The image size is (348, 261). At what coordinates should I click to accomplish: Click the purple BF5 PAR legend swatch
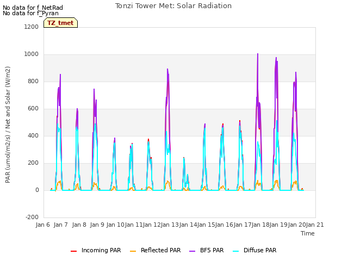192,251
